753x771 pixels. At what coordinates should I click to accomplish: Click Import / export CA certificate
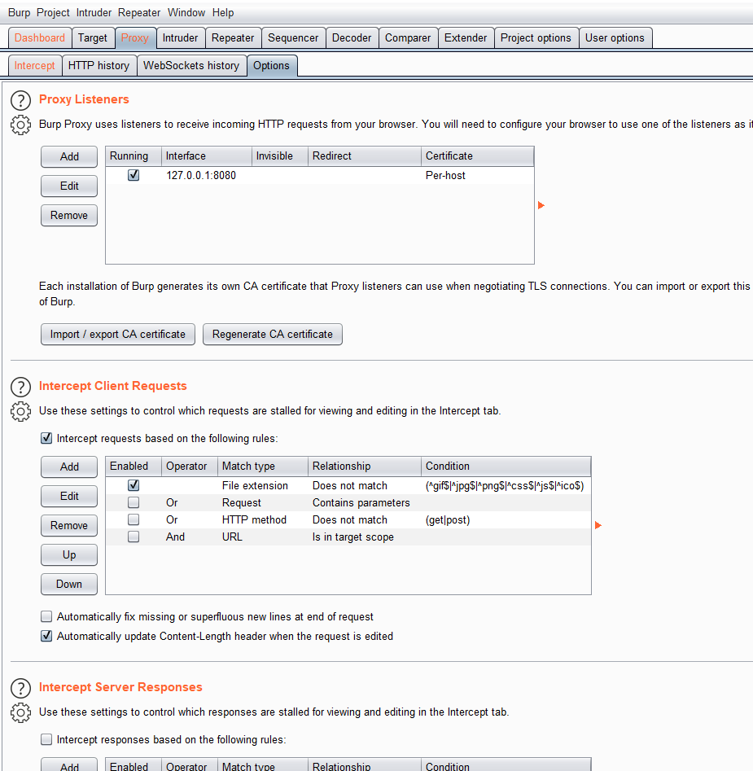tap(118, 335)
